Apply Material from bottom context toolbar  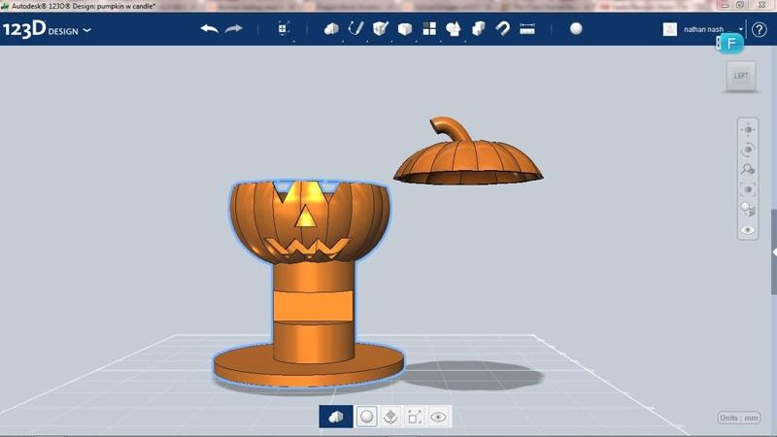367,417
